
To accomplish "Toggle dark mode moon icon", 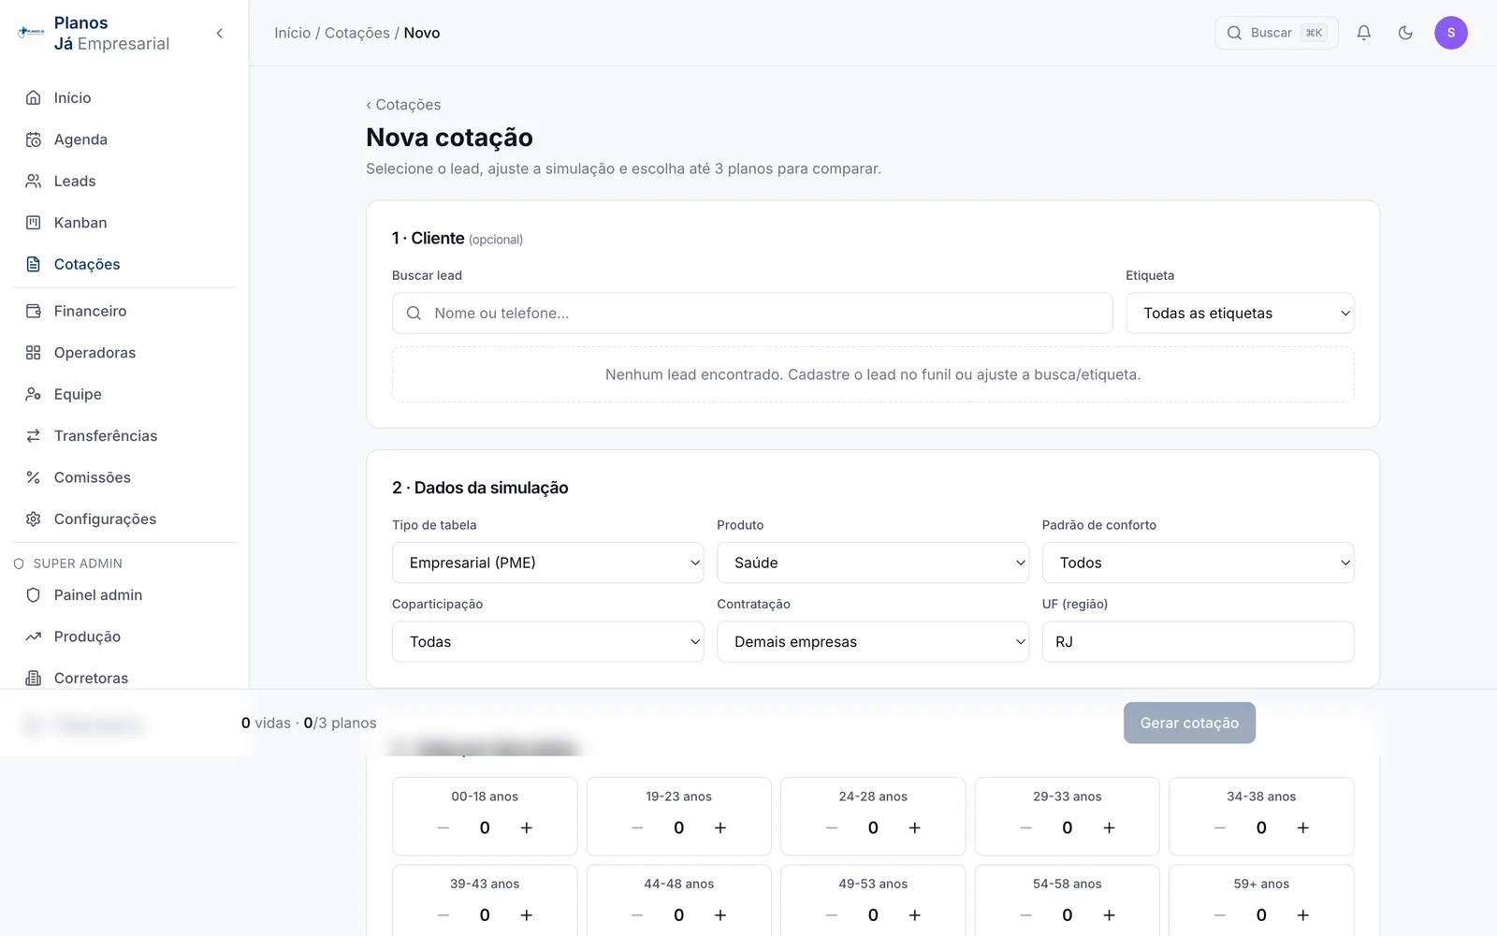I will [x=1405, y=33].
